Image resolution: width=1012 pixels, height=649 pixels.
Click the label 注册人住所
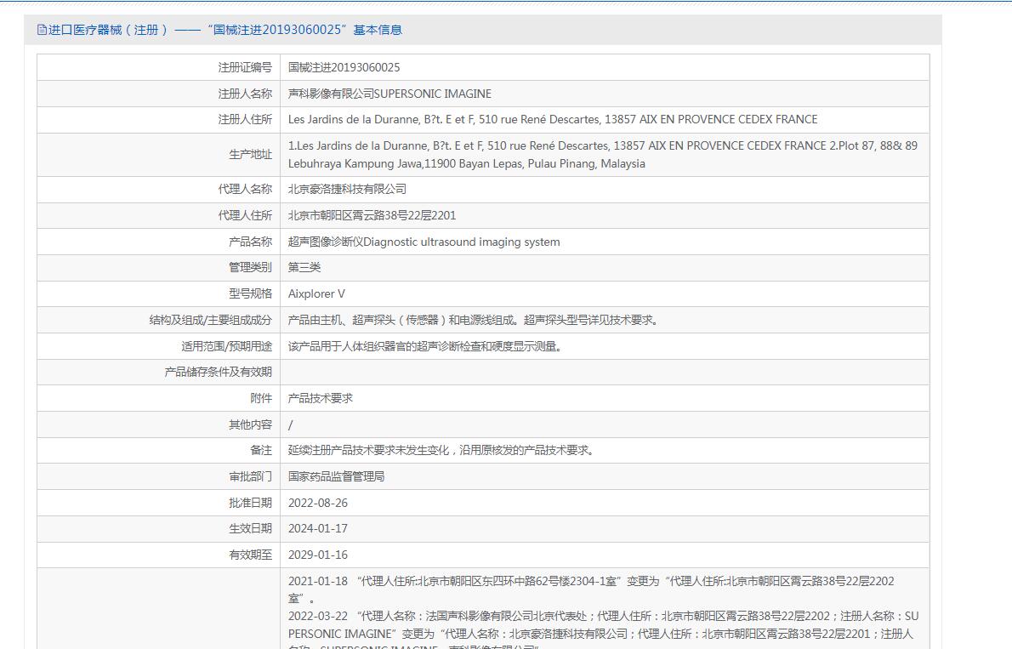245,119
